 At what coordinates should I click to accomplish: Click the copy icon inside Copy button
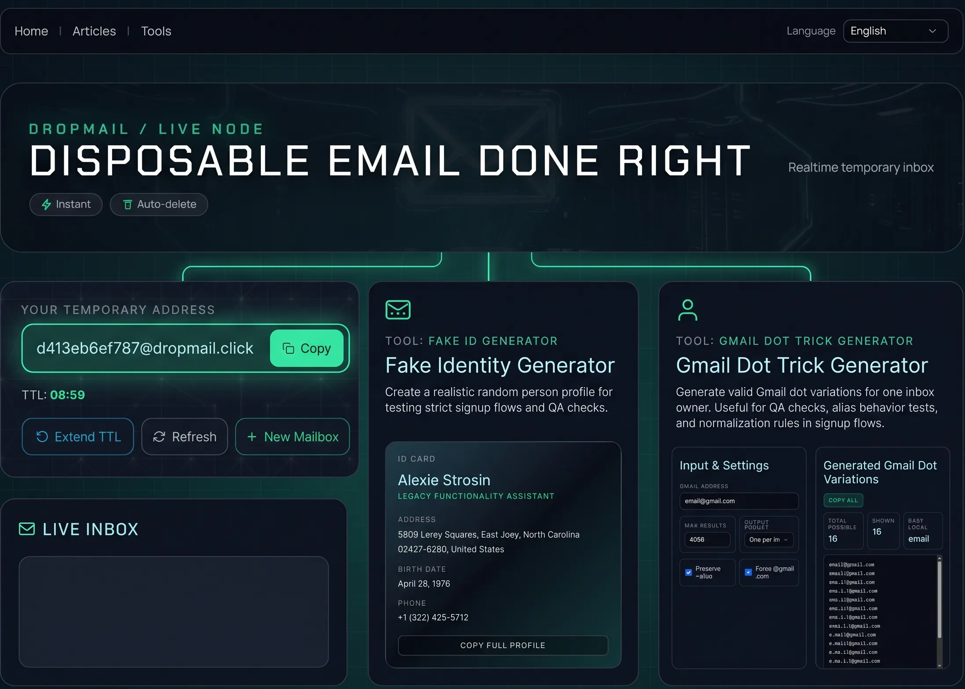288,348
